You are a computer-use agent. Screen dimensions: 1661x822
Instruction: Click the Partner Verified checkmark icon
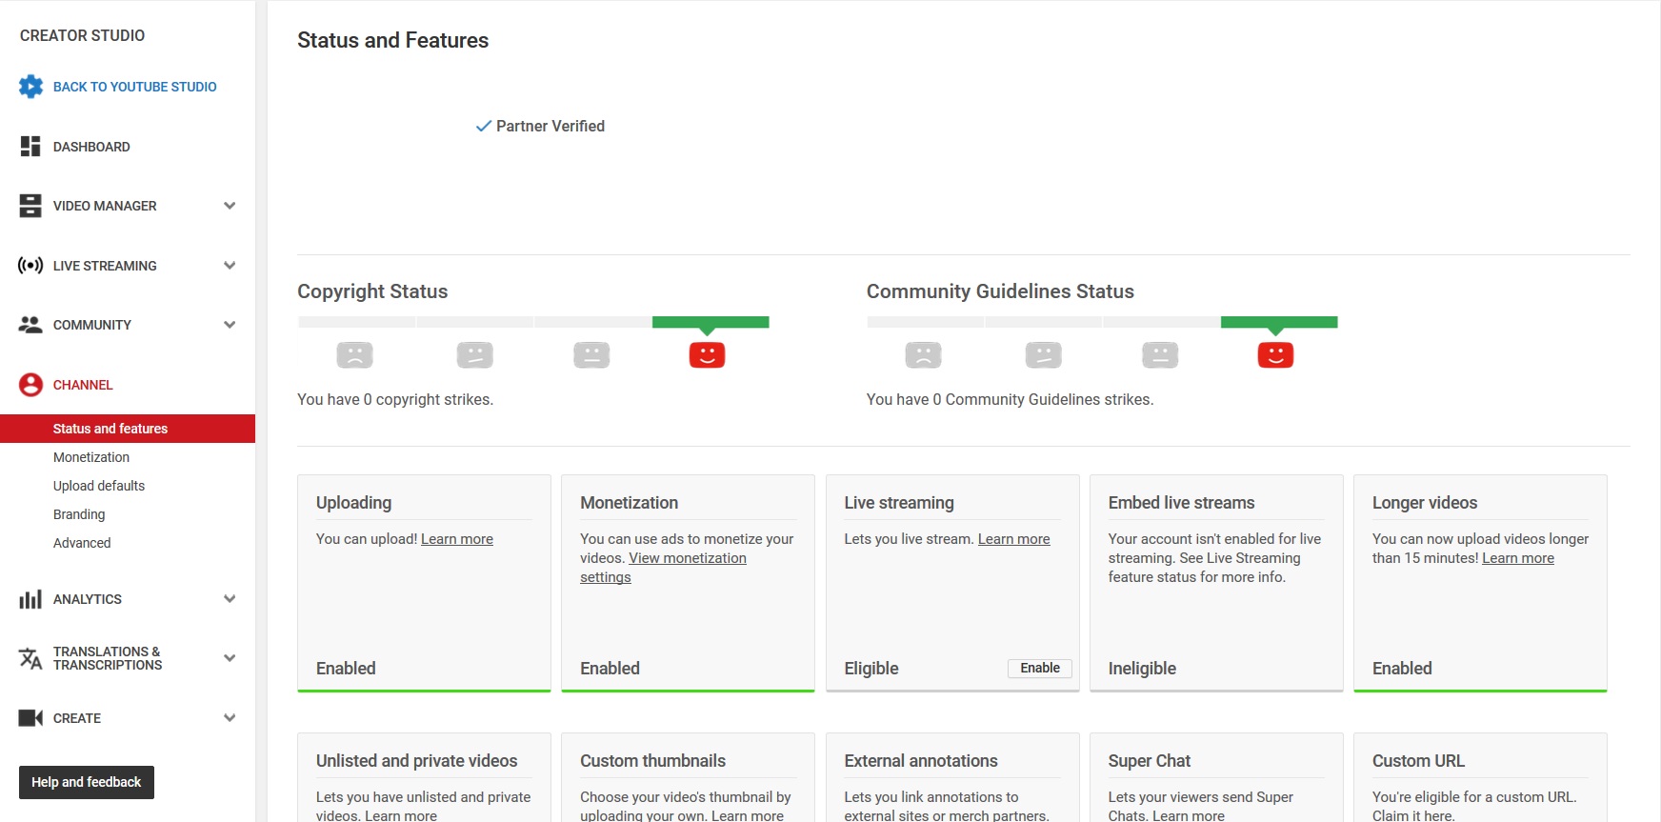(x=484, y=126)
